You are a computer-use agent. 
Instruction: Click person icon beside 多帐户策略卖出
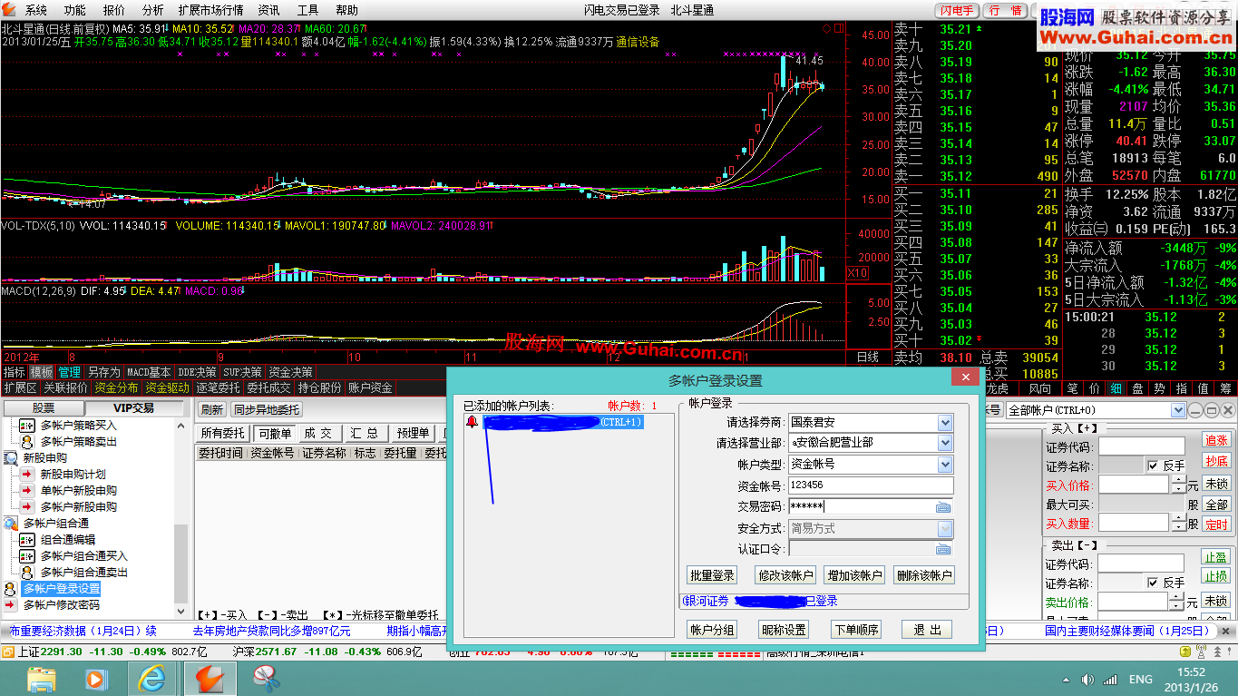(x=26, y=441)
